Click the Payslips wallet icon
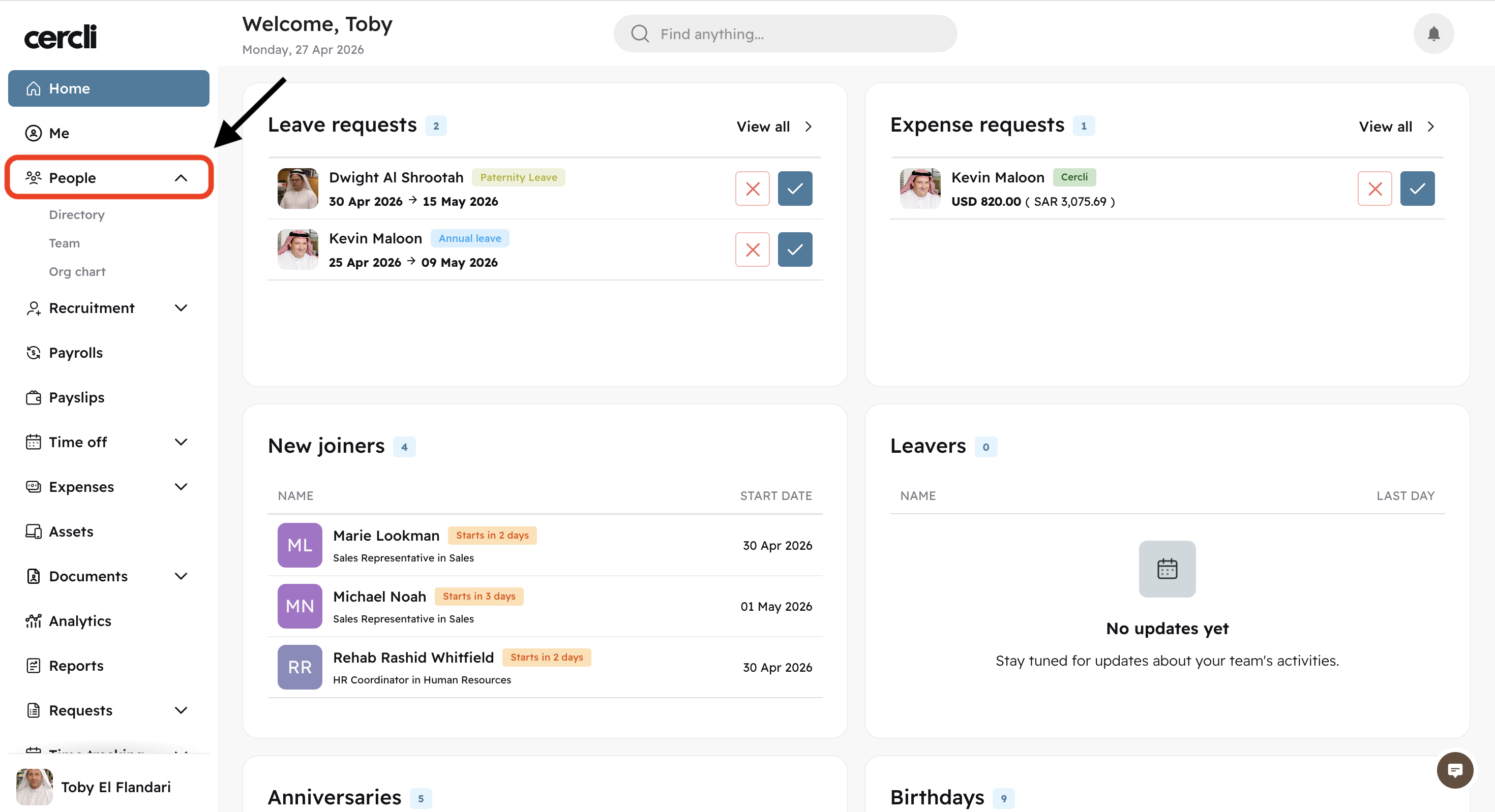Viewport: 1495px width, 812px height. point(34,397)
